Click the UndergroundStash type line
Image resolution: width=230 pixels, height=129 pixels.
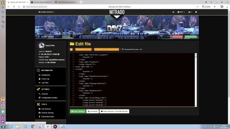93,83
